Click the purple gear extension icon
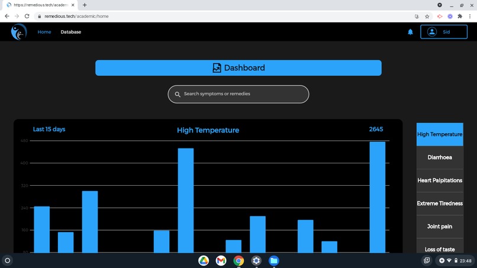477x268 pixels. click(x=450, y=17)
